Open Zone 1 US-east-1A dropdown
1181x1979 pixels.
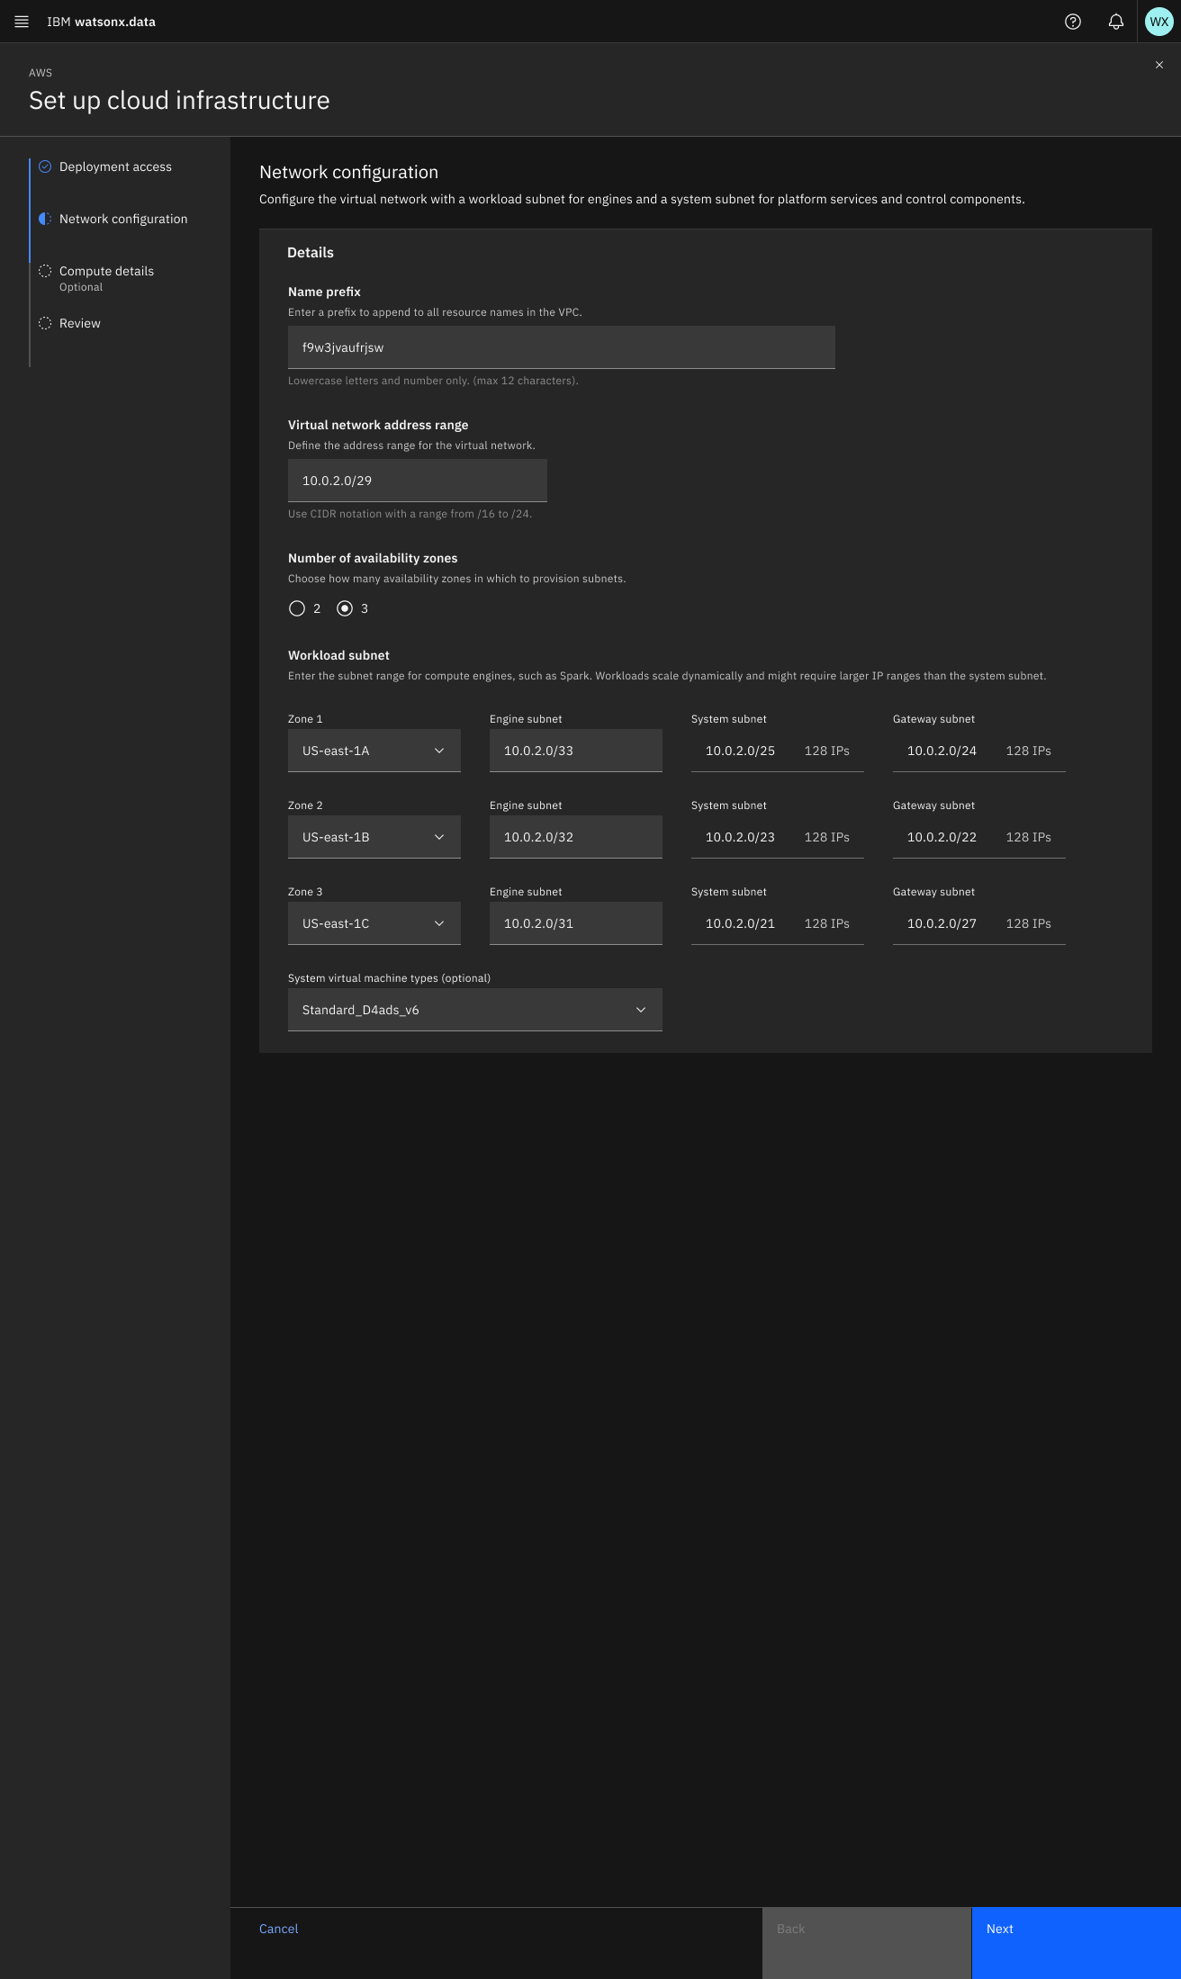coord(374,751)
